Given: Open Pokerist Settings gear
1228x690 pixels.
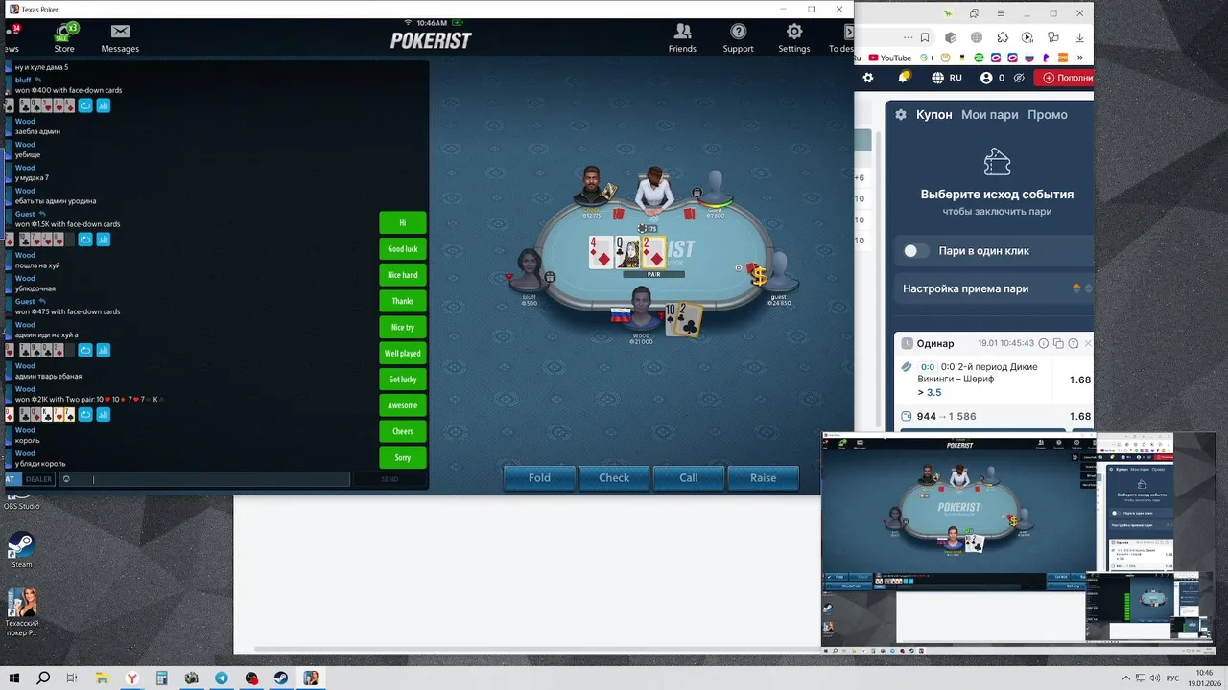Looking at the screenshot, I should (794, 37).
